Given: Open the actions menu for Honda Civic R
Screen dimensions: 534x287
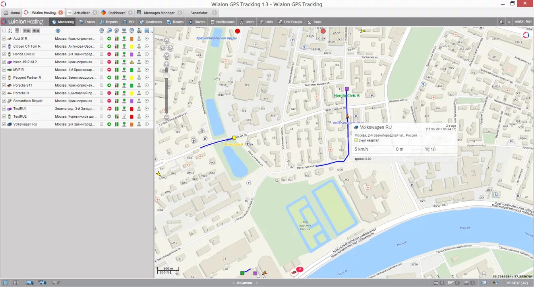Looking at the screenshot, I should click(x=147, y=54).
